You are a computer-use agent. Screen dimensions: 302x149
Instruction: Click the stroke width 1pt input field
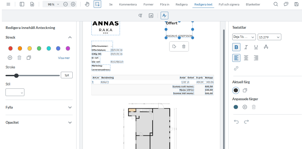(x=67, y=75)
